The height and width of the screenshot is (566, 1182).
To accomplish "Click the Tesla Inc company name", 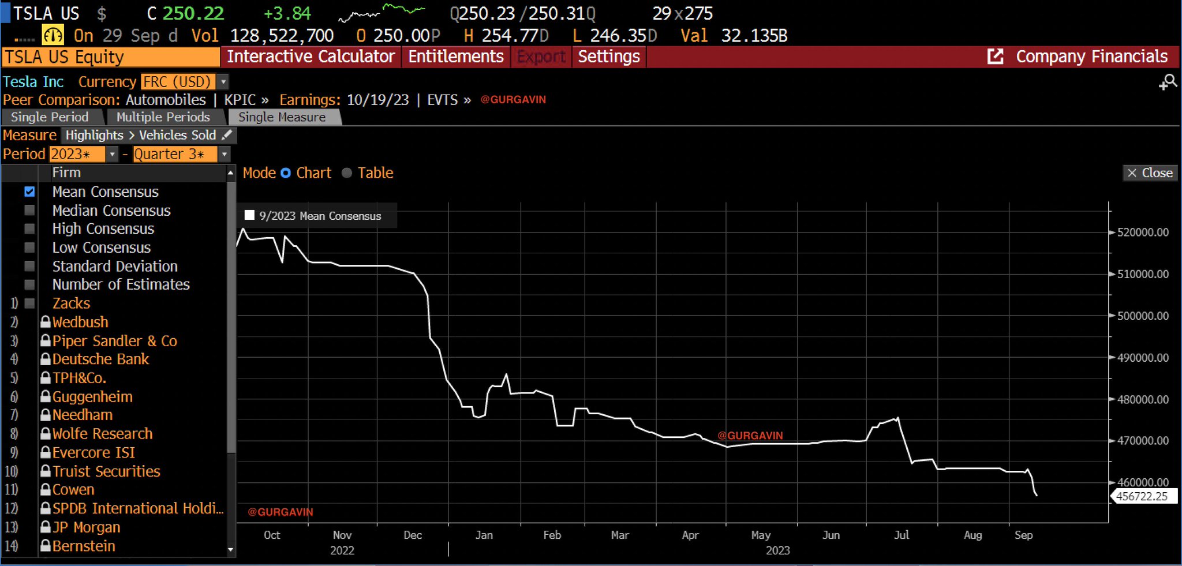I will click(33, 82).
